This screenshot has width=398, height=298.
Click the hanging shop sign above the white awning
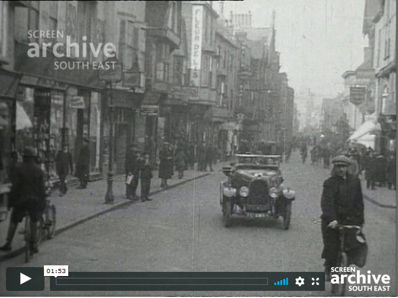[x=358, y=95]
